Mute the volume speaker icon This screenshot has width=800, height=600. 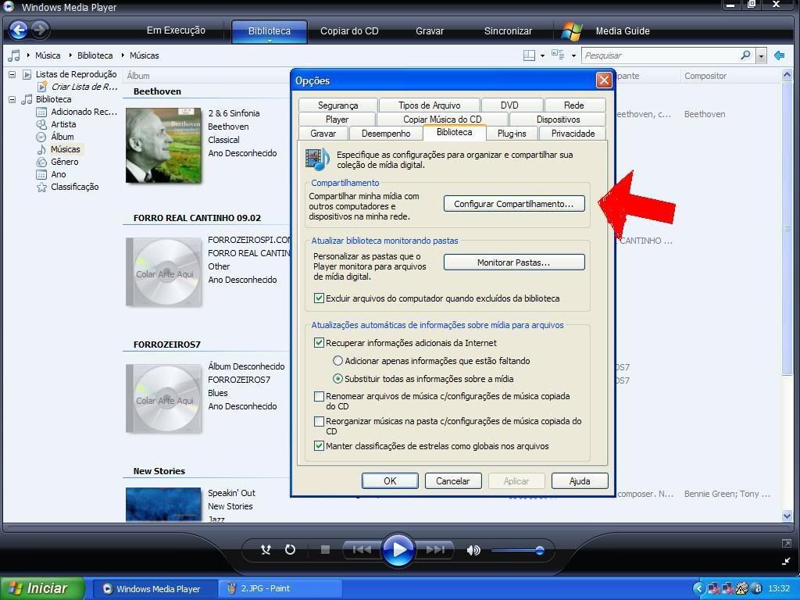pos(473,550)
